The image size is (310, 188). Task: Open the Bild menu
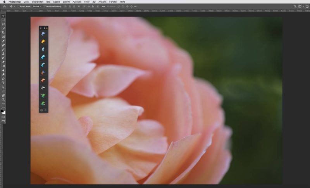(x=48, y=2)
